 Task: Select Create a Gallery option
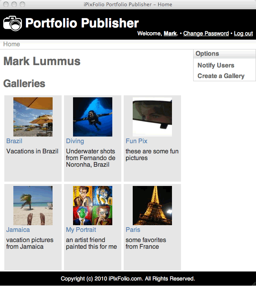(x=221, y=76)
